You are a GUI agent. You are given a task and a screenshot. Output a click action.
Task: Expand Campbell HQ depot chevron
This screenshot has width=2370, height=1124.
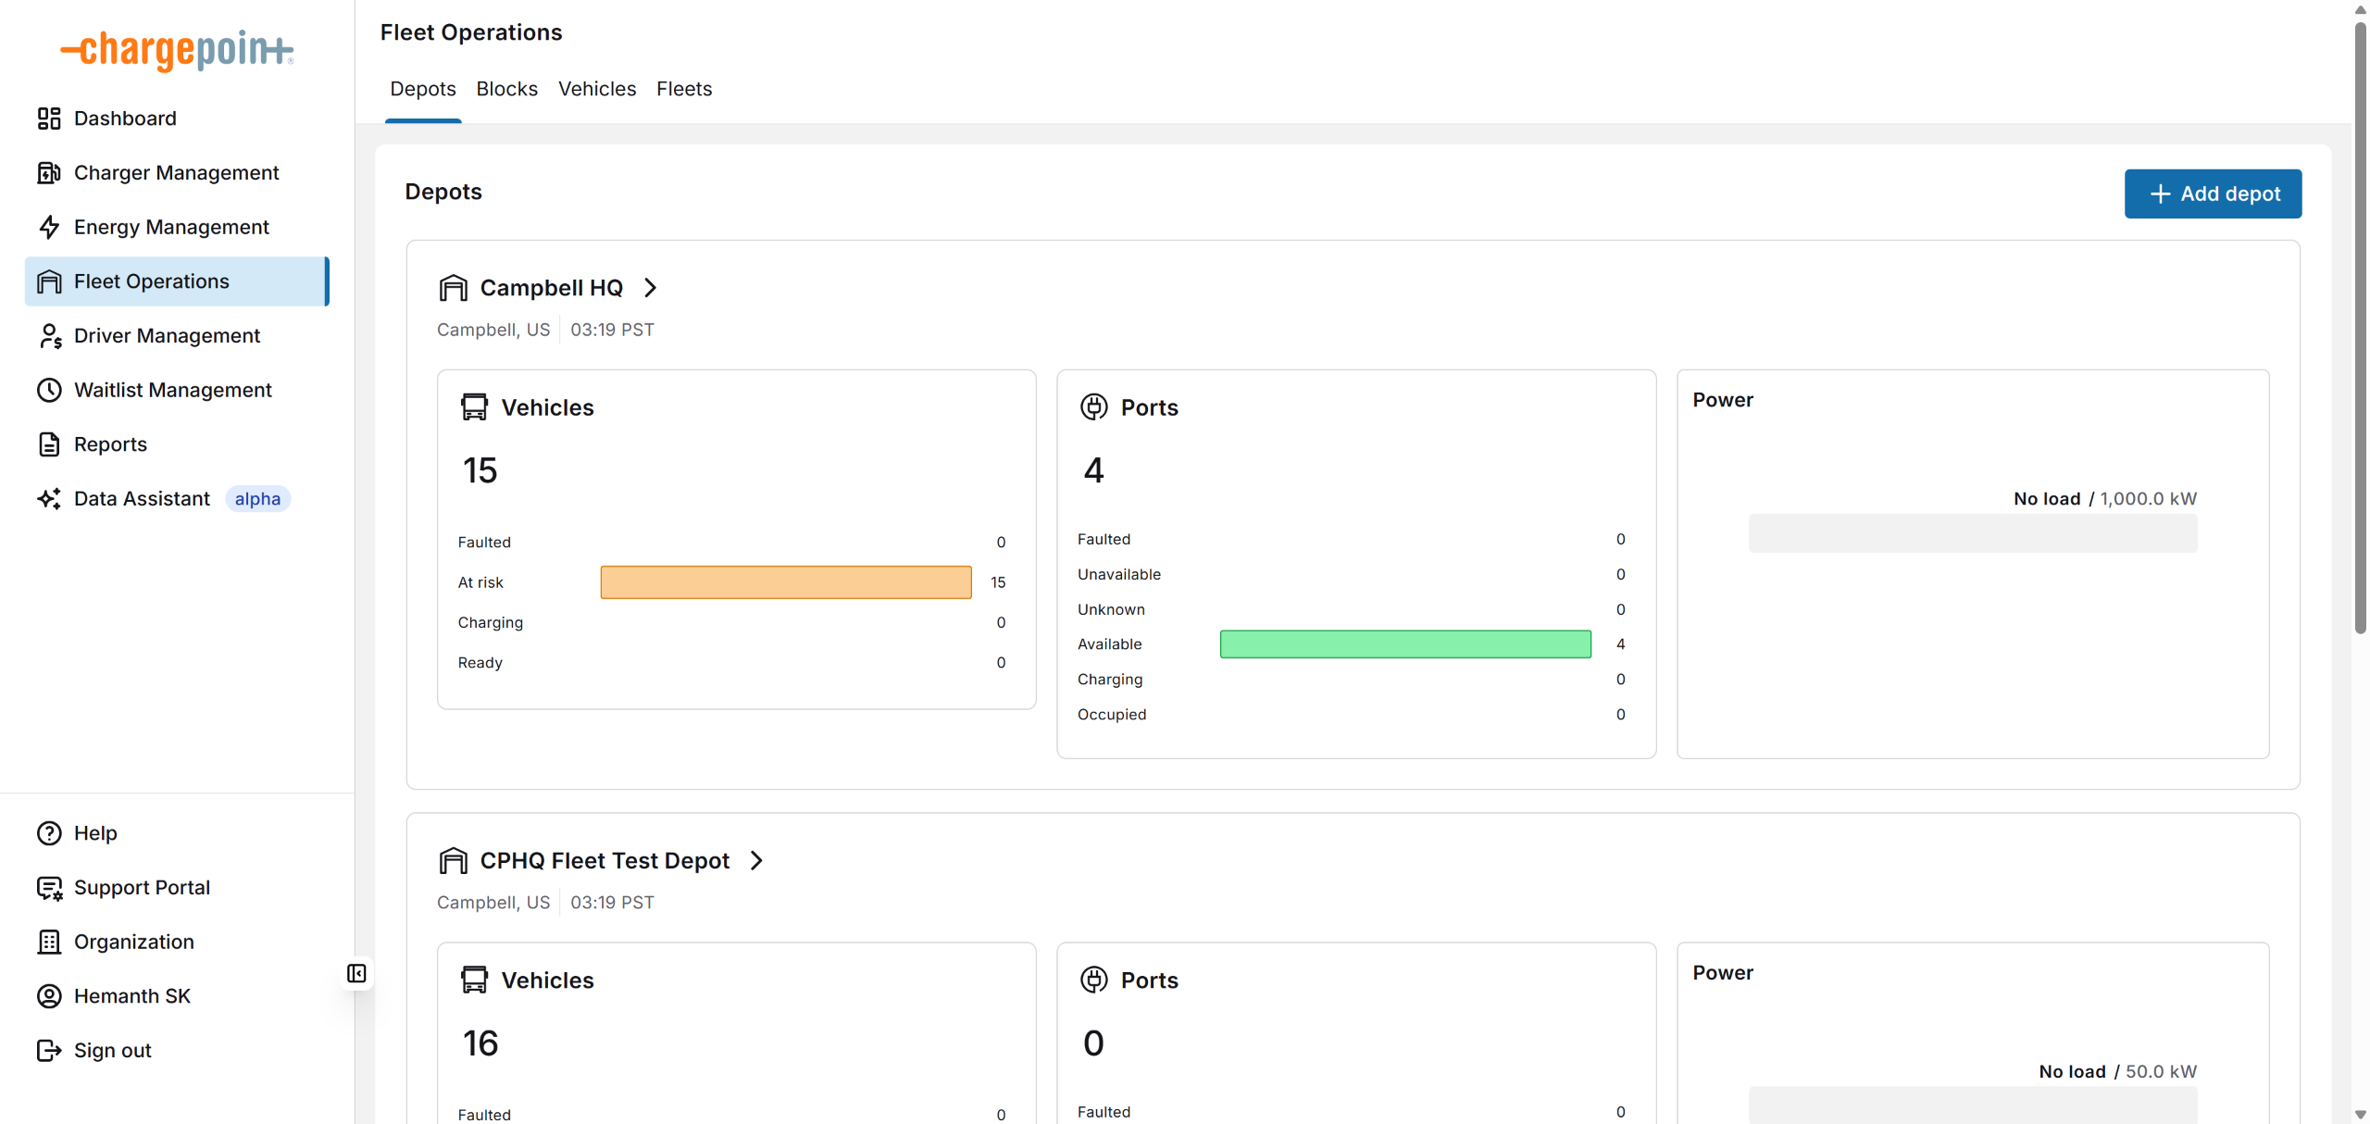click(651, 288)
